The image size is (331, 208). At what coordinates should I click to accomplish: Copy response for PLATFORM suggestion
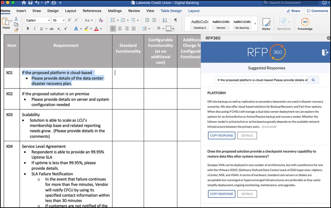(x=221, y=135)
